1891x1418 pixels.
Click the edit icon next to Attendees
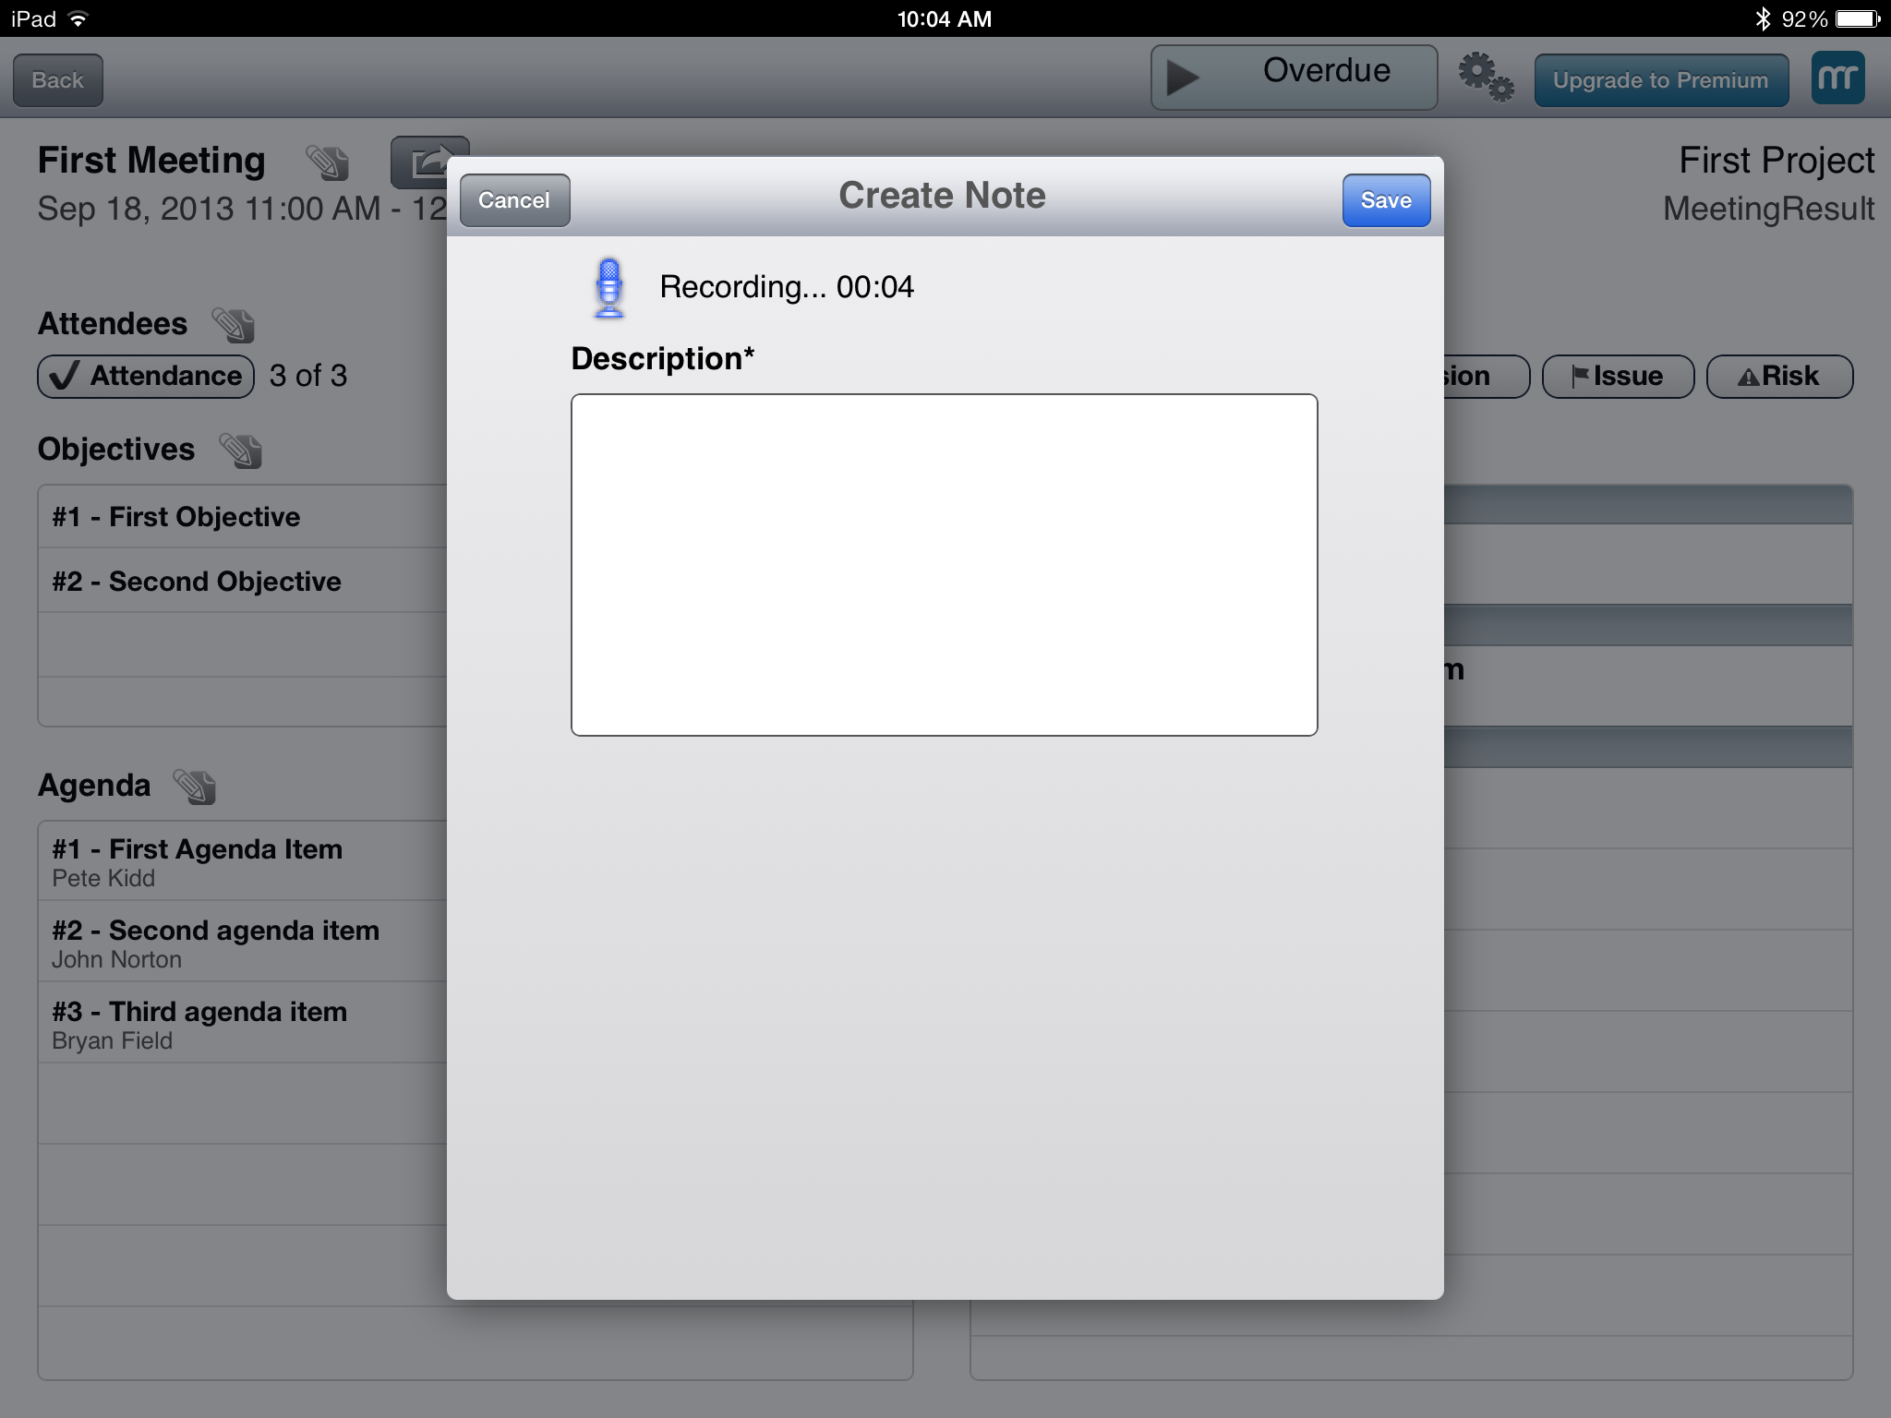point(234,325)
